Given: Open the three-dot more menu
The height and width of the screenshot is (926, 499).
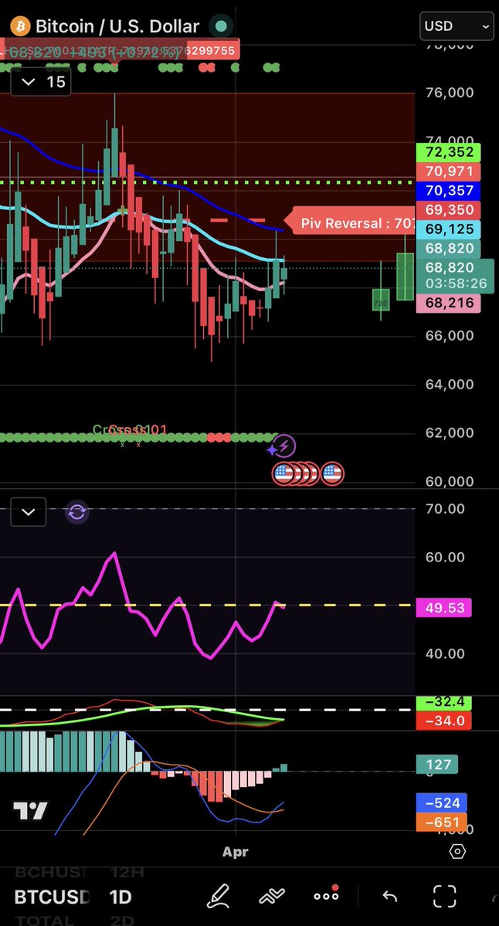Looking at the screenshot, I should tap(326, 896).
